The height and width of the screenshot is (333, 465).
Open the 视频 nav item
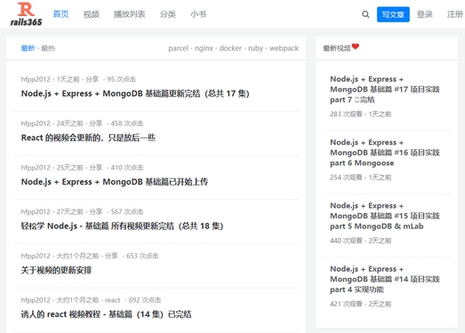(92, 14)
